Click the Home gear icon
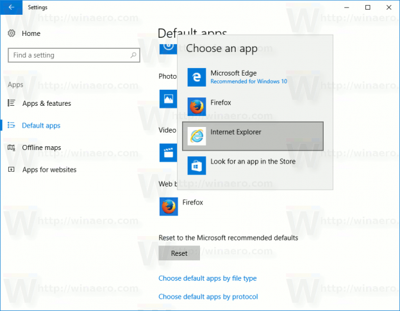The height and width of the screenshot is (311, 400). [12, 33]
